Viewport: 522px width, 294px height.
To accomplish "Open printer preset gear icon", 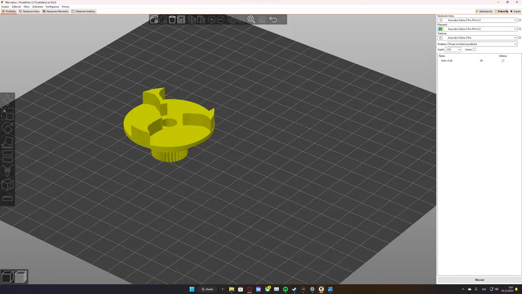I will click(520, 38).
